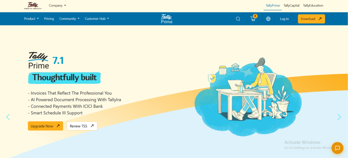Expand the Customer Hub menu
The image size is (348, 158).
tap(97, 19)
